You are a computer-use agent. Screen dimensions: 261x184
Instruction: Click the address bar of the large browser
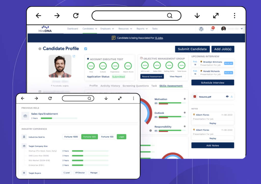(x=136, y=16)
